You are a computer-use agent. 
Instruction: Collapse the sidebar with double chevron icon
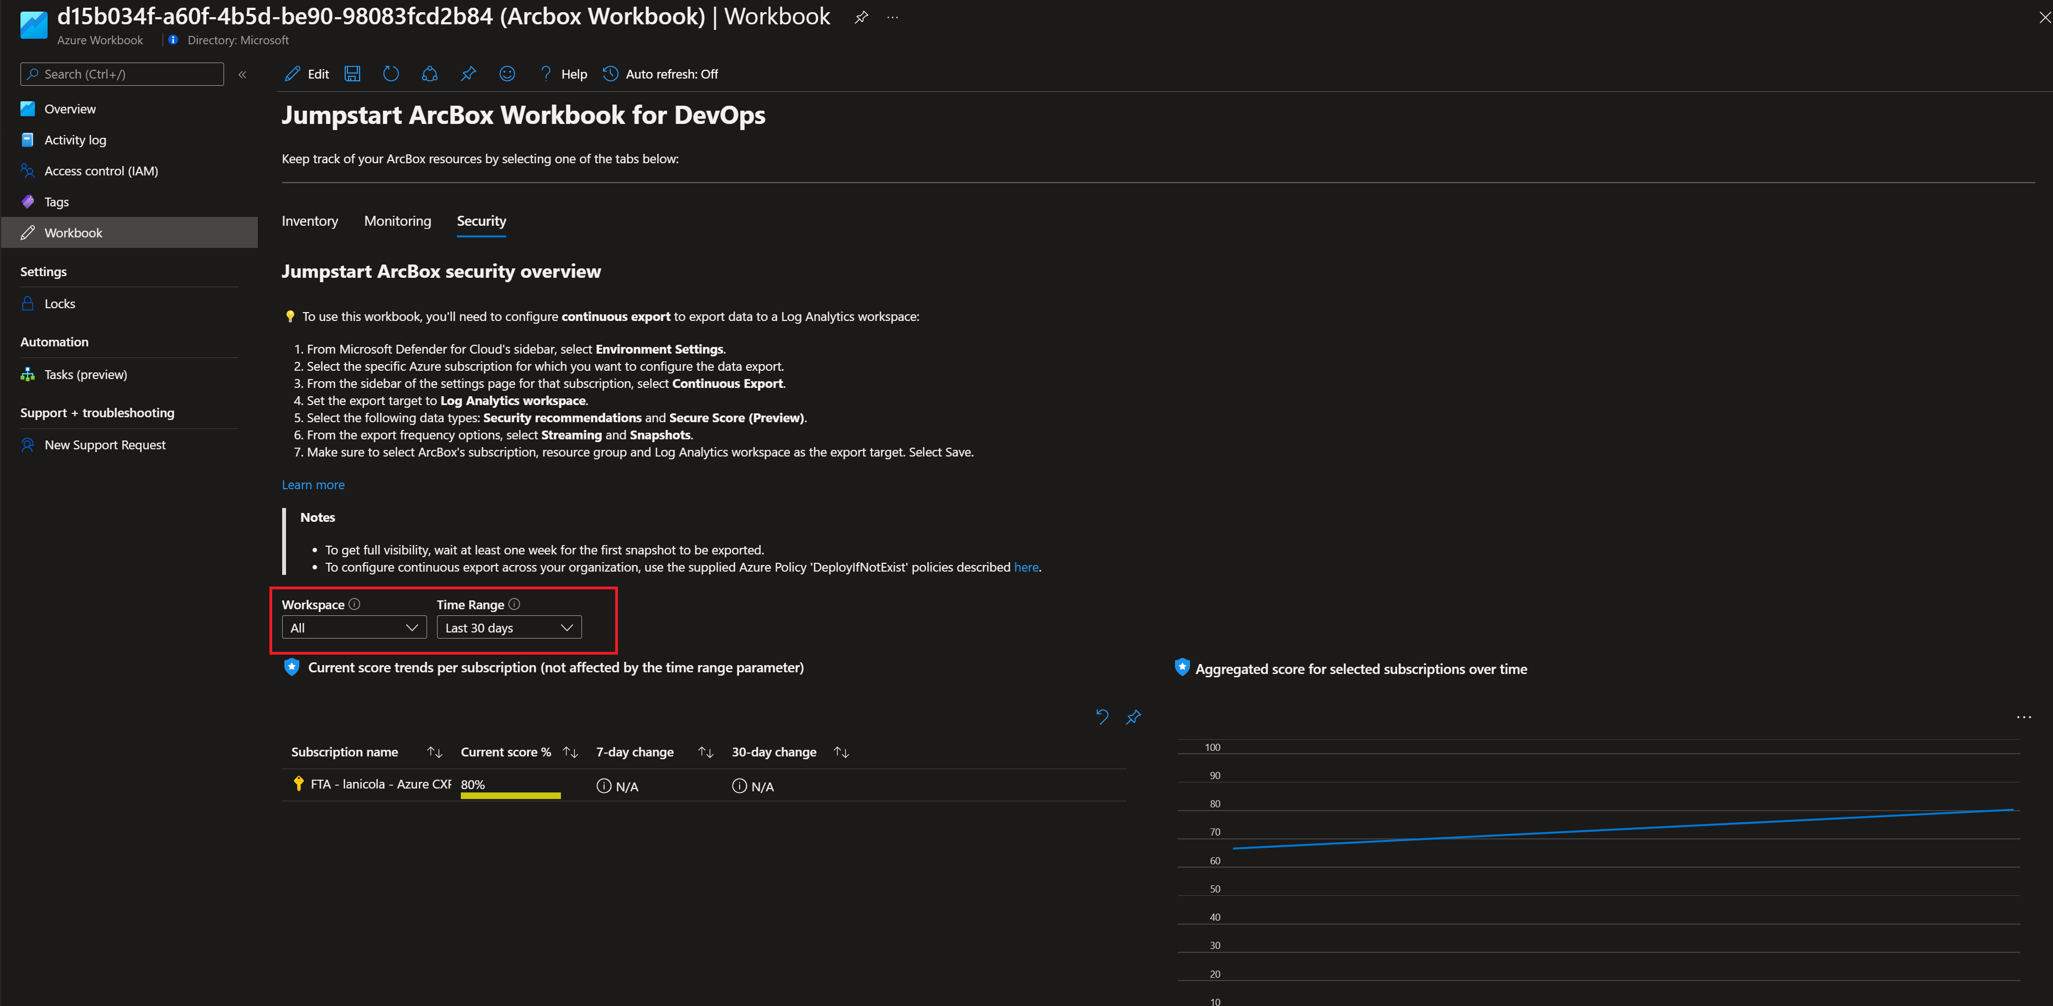242,74
